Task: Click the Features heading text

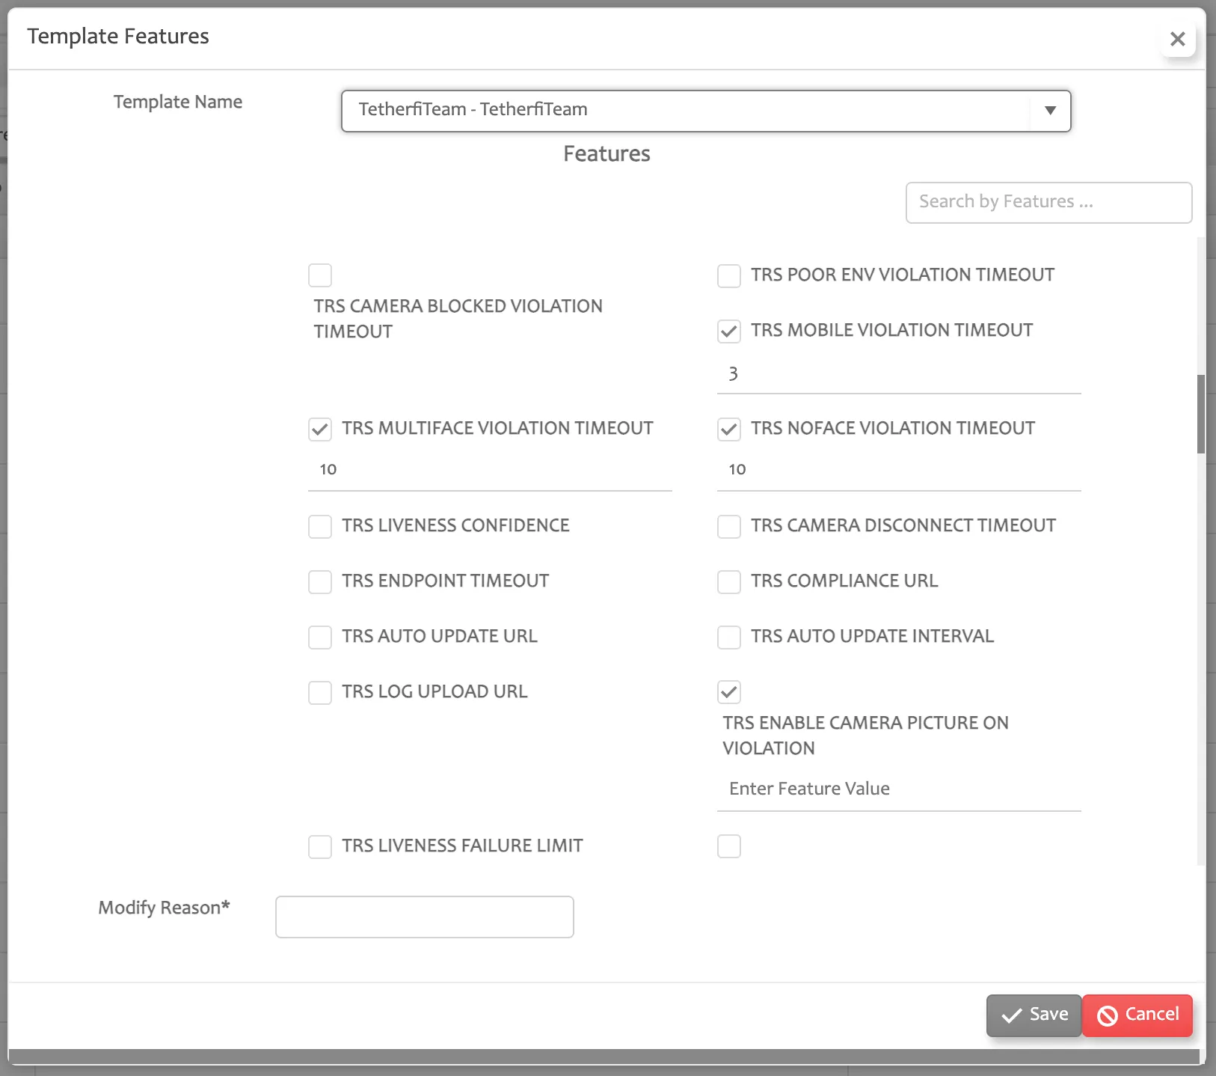Action: pos(607,153)
